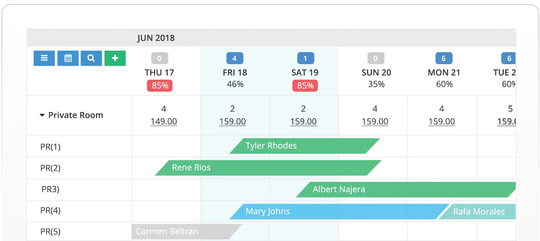540x241 pixels.
Task: Open Rene Rios booking in PR(2)
Action: pyautogui.click(x=268, y=168)
